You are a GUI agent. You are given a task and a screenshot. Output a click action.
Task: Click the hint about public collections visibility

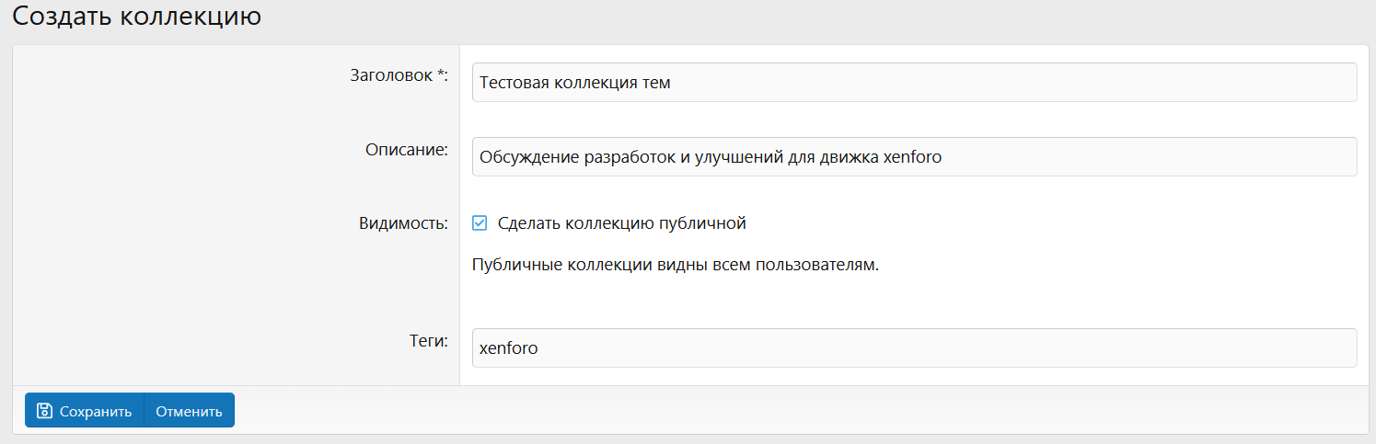click(x=676, y=266)
